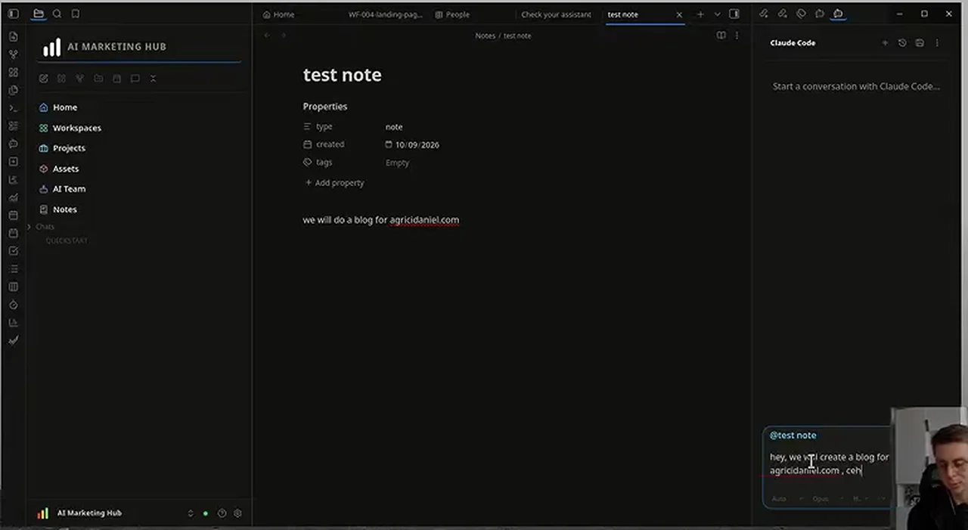Viewport: 968px width, 530px height.
Task: Open the tab list dropdown chevron
Action: [717, 14]
